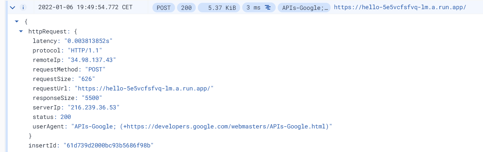Collapse the root JSON object triangle
This screenshot has height=152, width=483.
point(16,22)
